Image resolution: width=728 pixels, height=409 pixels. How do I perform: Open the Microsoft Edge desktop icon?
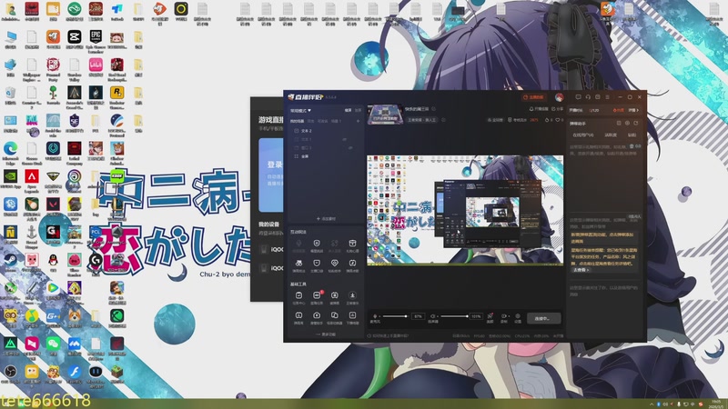[x=10, y=152]
